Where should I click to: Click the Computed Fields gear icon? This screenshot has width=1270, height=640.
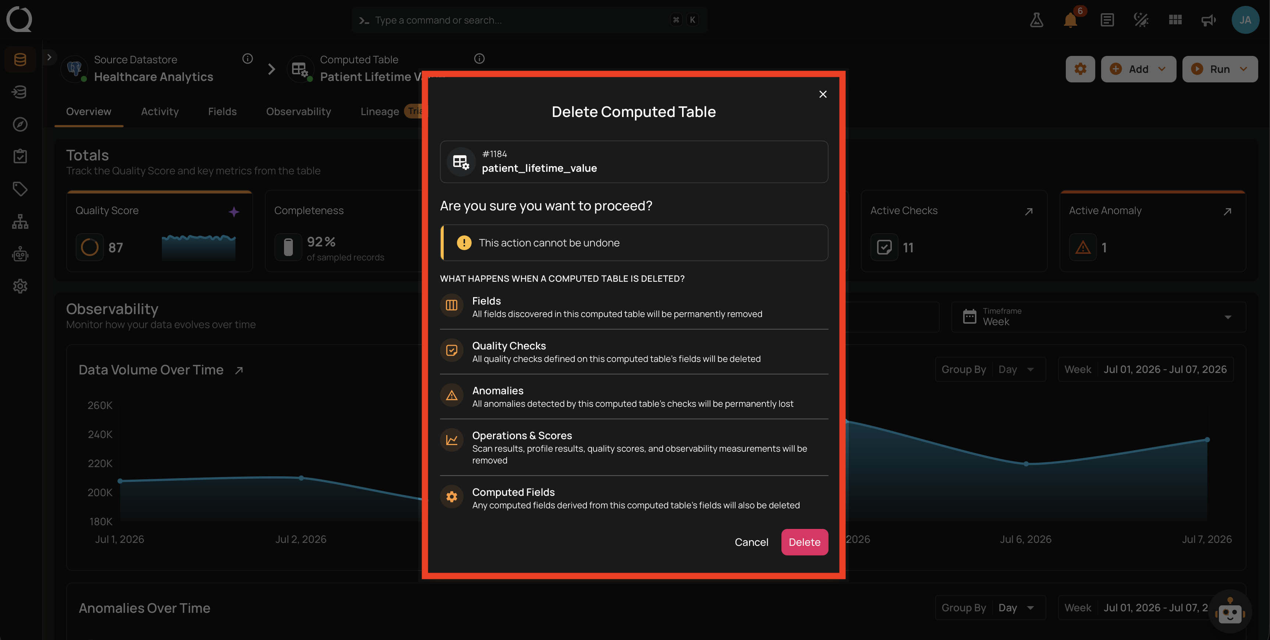pyautogui.click(x=451, y=497)
